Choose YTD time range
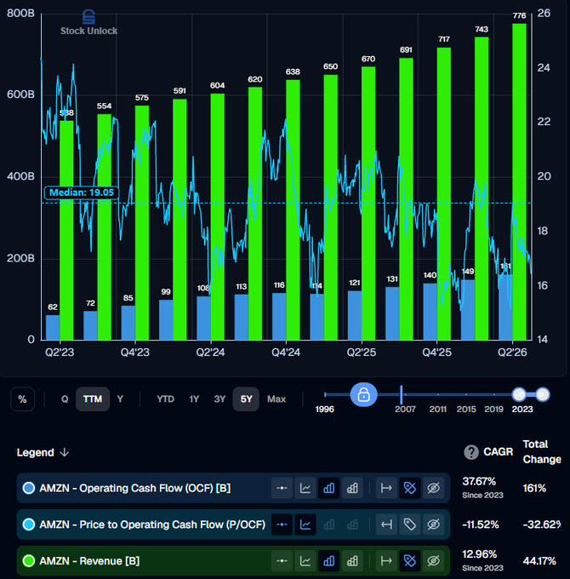Image resolution: width=570 pixels, height=579 pixels. (x=165, y=399)
